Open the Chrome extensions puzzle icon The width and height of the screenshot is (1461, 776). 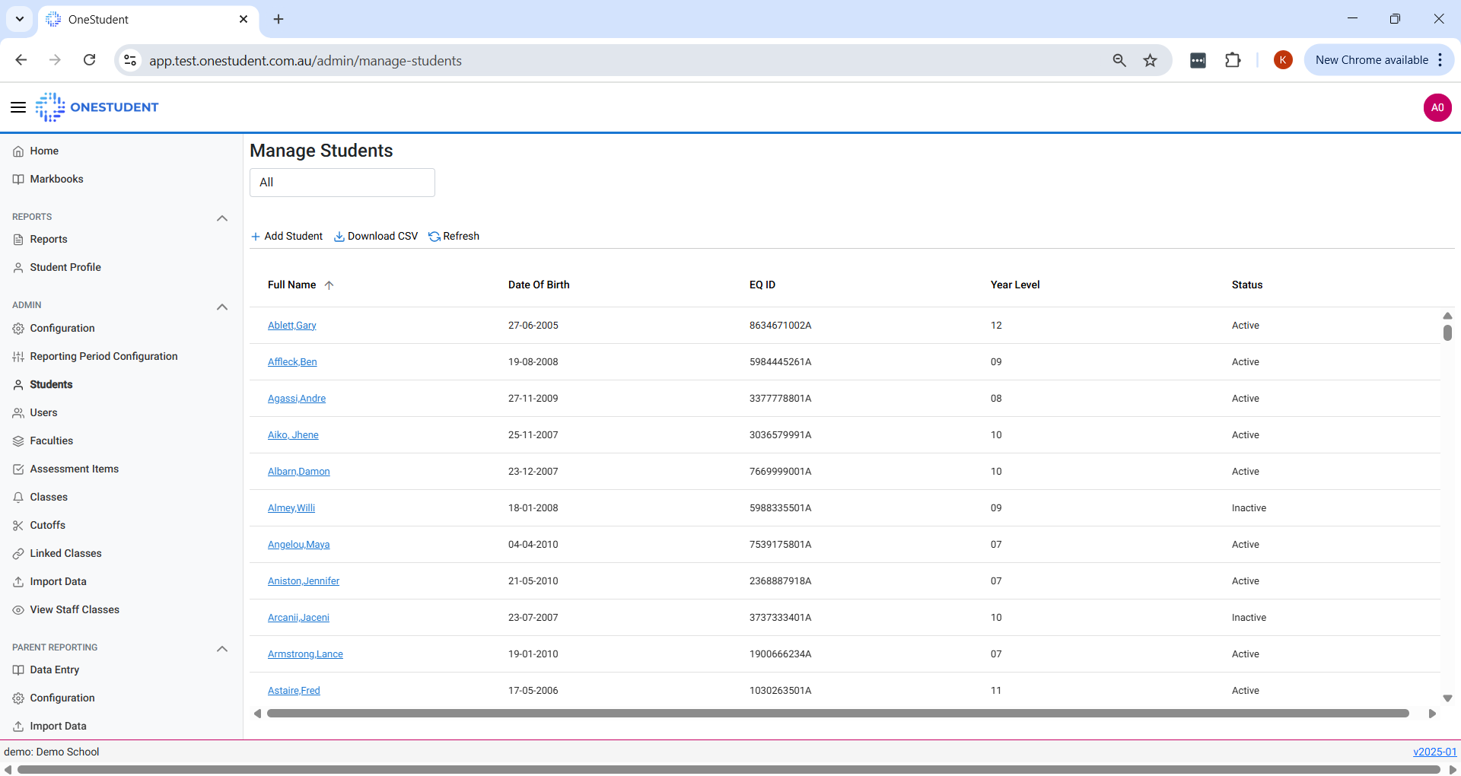[1233, 60]
